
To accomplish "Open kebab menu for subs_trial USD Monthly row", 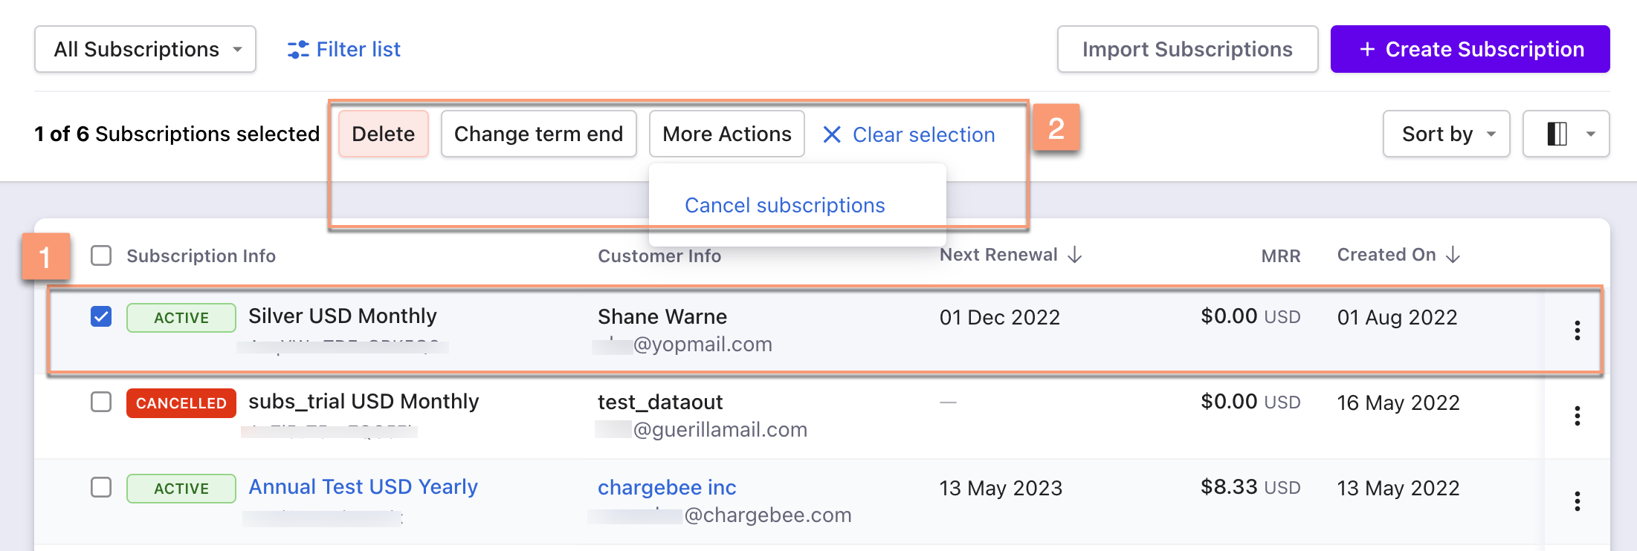I will pos(1577,416).
